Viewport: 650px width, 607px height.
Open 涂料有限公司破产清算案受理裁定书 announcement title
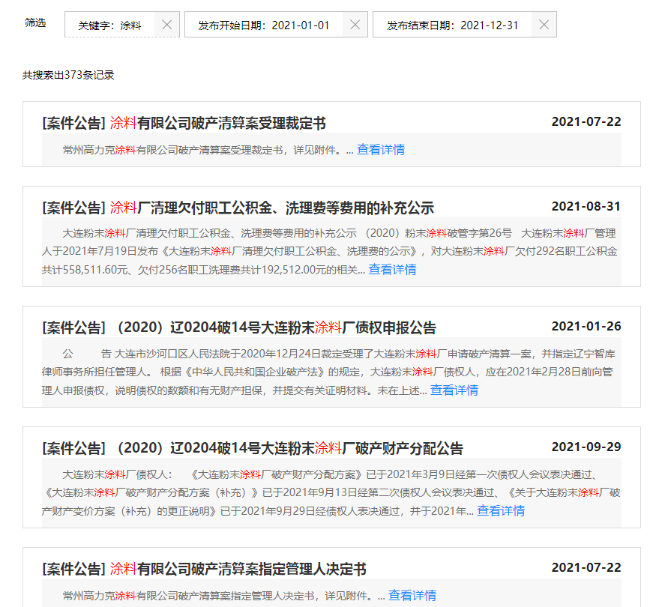(184, 123)
